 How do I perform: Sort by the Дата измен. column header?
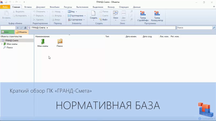[133, 37]
